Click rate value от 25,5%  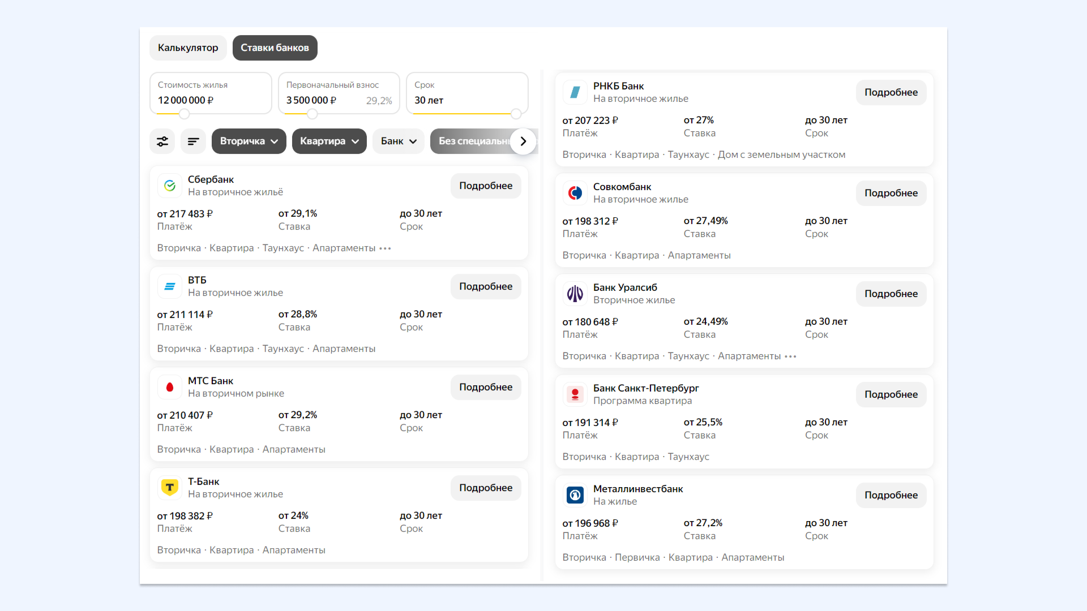coord(703,422)
